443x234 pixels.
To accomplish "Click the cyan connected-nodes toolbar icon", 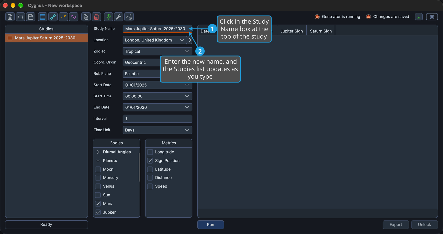I will 53,17.
